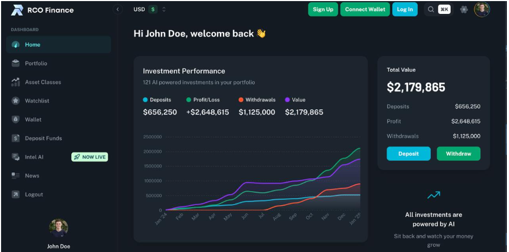Toggle Deposits series in chart legend
This screenshot has width=509, height=252.
157,100
